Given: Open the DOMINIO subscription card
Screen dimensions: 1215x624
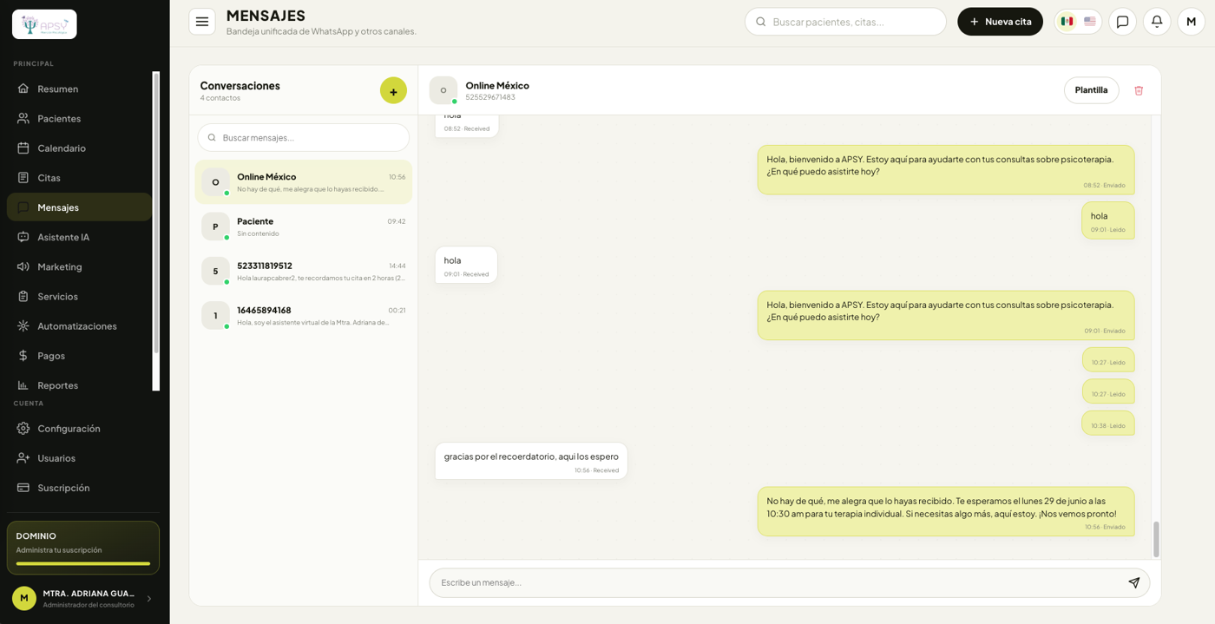Looking at the screenshot, I should tap(83, 548).
